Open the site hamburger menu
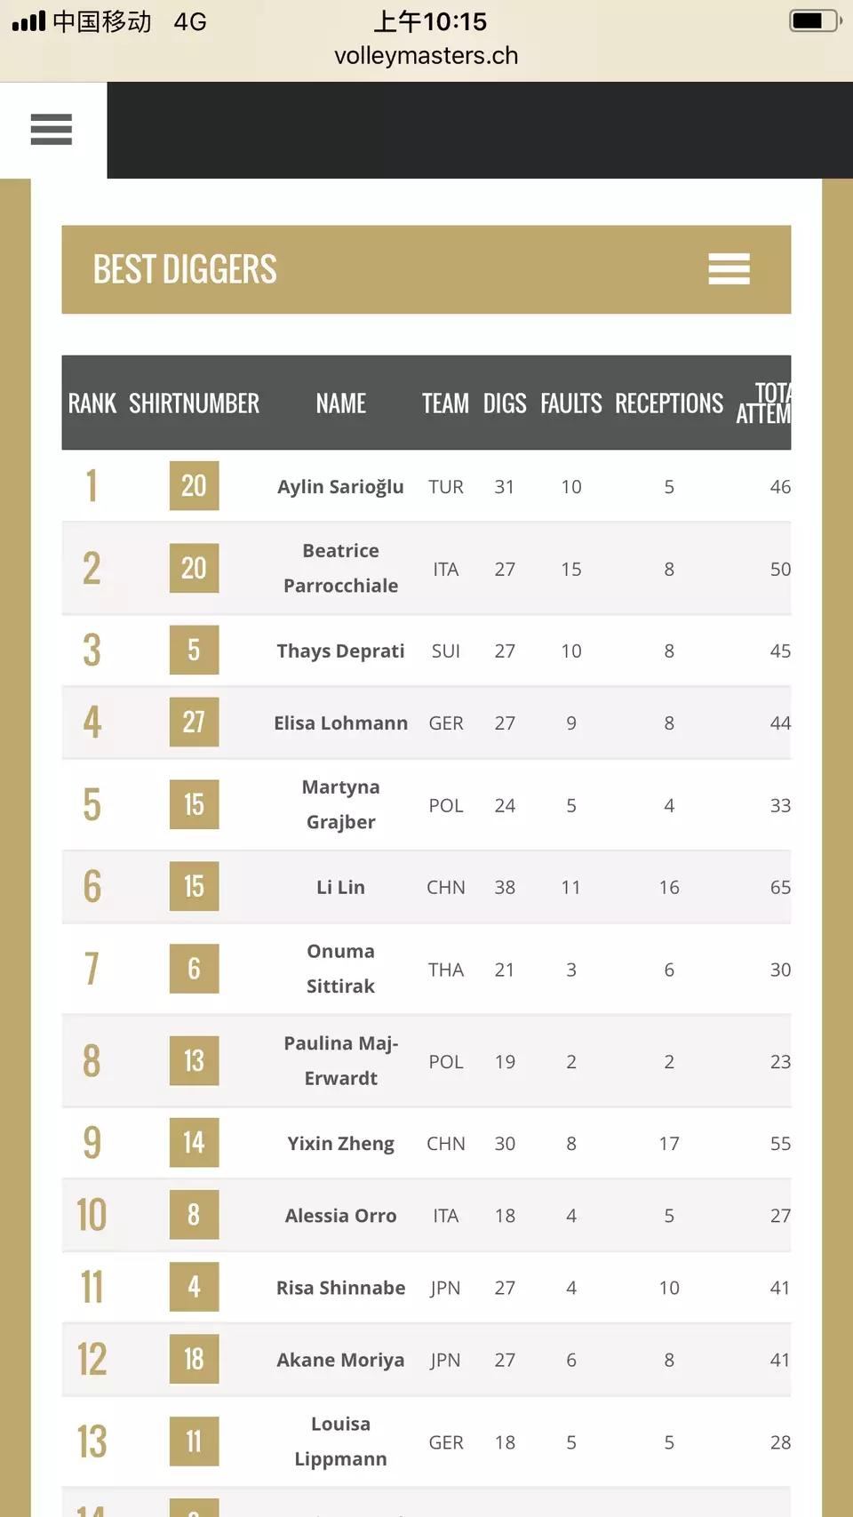The height and width of the screenshot is (1517, 853). point(52,130)
